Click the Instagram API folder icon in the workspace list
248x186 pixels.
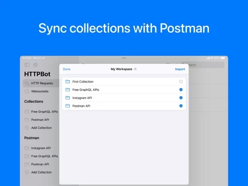pos(67,98)
